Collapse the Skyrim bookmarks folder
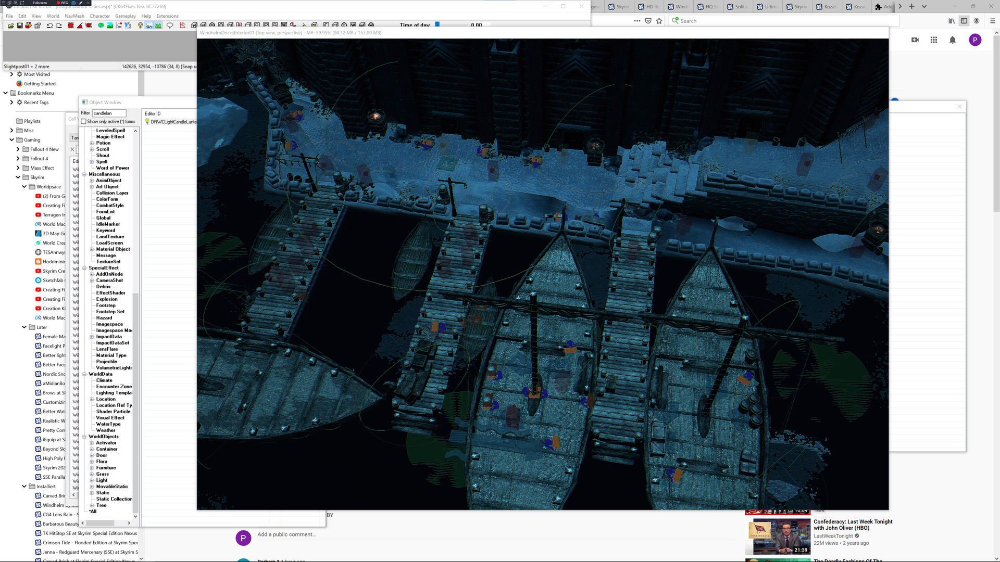 18,177
